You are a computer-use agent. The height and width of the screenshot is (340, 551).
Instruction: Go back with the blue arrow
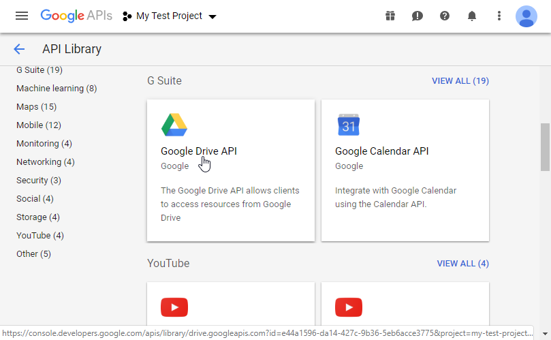[19, 49]
